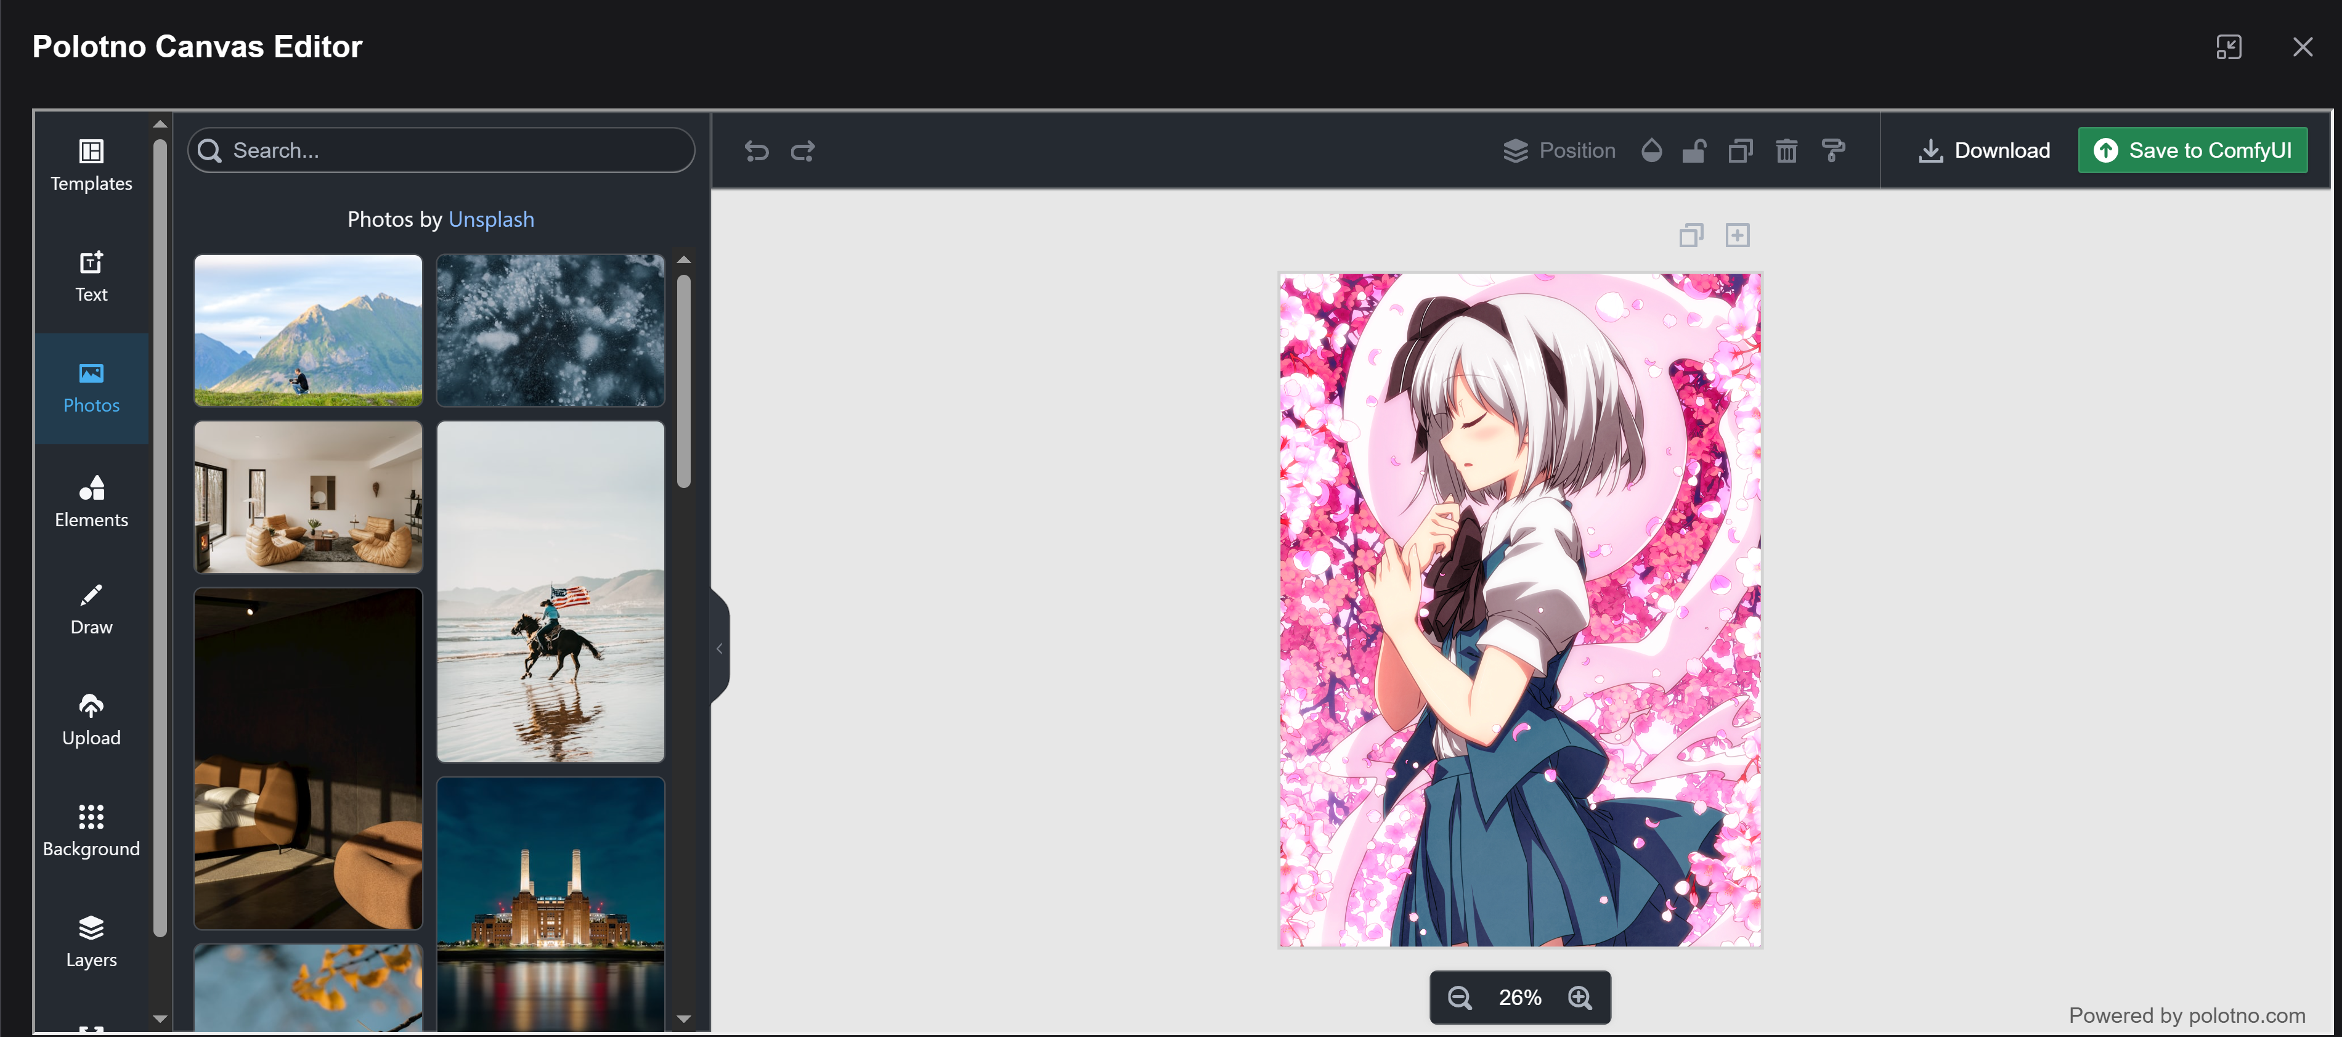Close the Polotno Canvas Editor dialog

tap(2302, 47)
